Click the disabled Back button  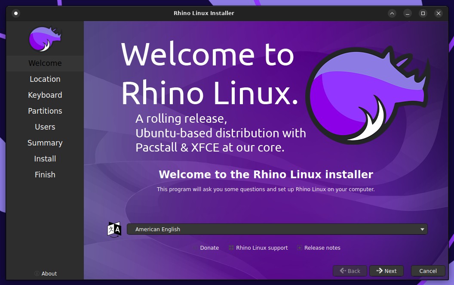pyautogui.click(x=350, y=271)
